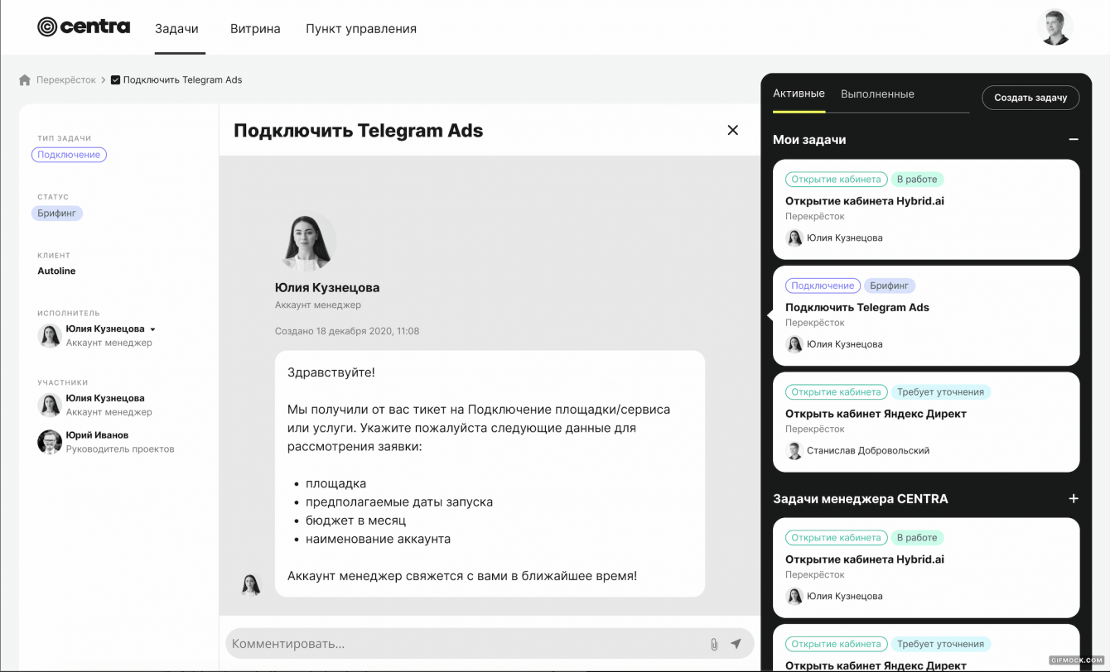
Task: Click Брифинг tag on Telegram Ads card
Action: pyautogui.click(x=889, y=286)
